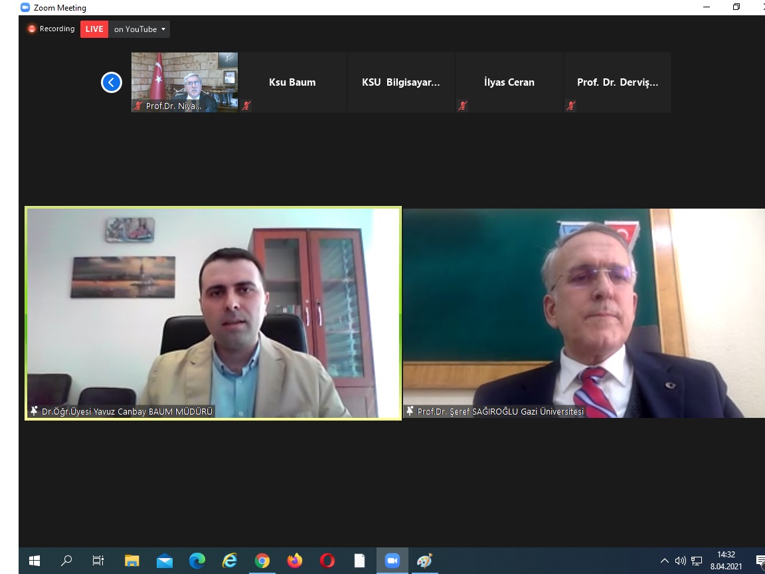This screenshot has width=765, height=574.
Task: Click the muted mic icon on Ksu Baum tile
Action: coord(246,106)
